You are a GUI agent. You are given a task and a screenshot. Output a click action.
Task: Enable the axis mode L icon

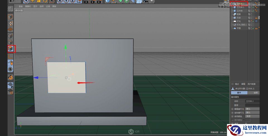[10, 56]
